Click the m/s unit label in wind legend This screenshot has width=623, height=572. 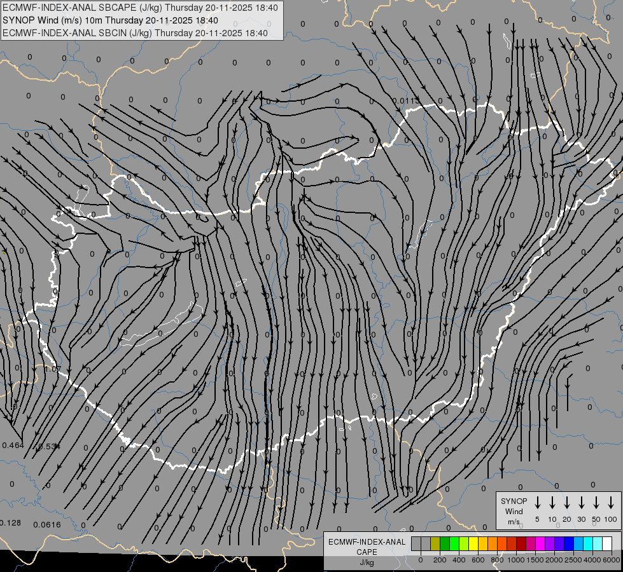tap(514, 522)
